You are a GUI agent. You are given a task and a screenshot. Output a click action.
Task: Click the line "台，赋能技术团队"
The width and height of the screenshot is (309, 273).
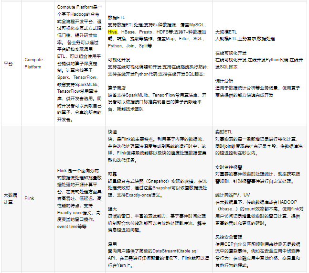point(126,109)
